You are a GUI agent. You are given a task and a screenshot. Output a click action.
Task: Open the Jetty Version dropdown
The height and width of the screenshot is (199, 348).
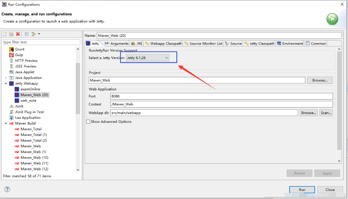[148, 58]
